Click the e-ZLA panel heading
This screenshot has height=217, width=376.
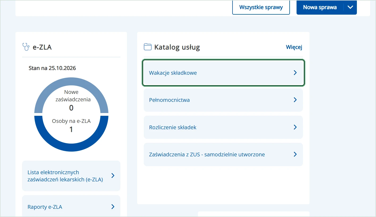42,47
